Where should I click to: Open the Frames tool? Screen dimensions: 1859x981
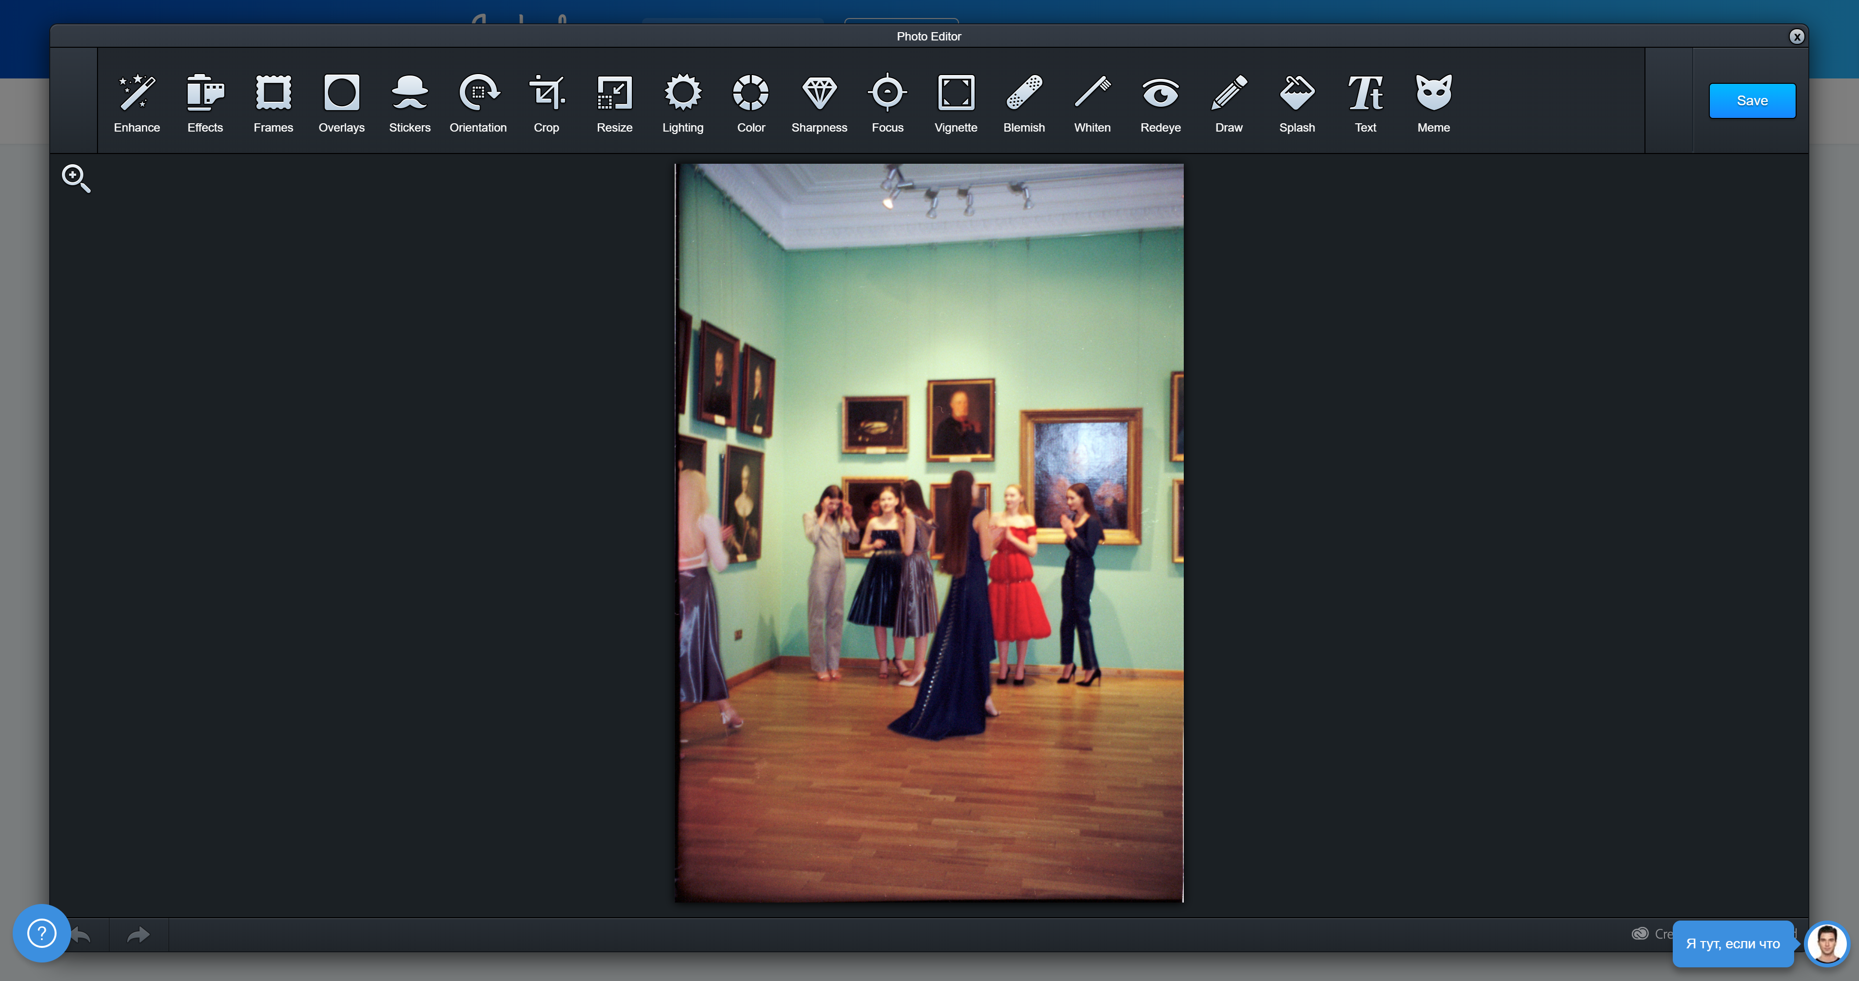tap(274, 102)
